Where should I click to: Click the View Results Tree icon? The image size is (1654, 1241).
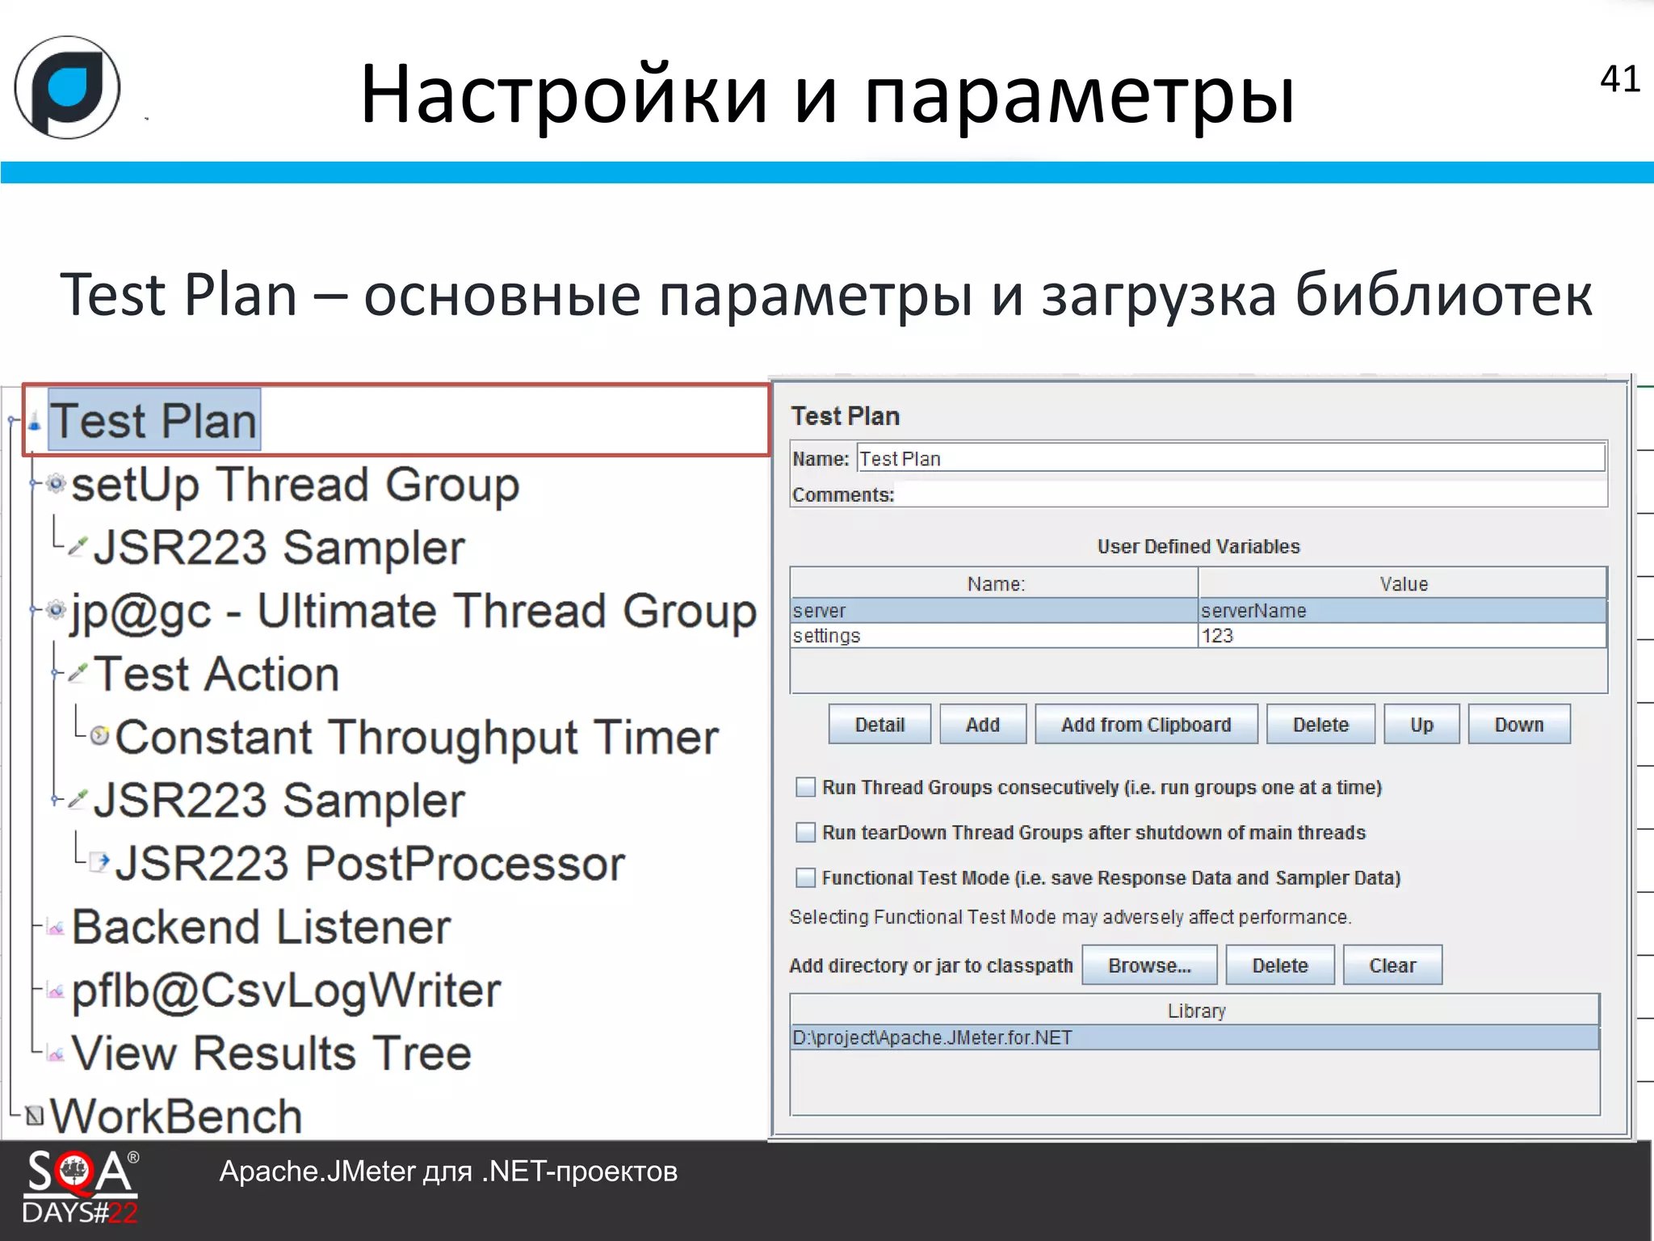[56, 1053]
